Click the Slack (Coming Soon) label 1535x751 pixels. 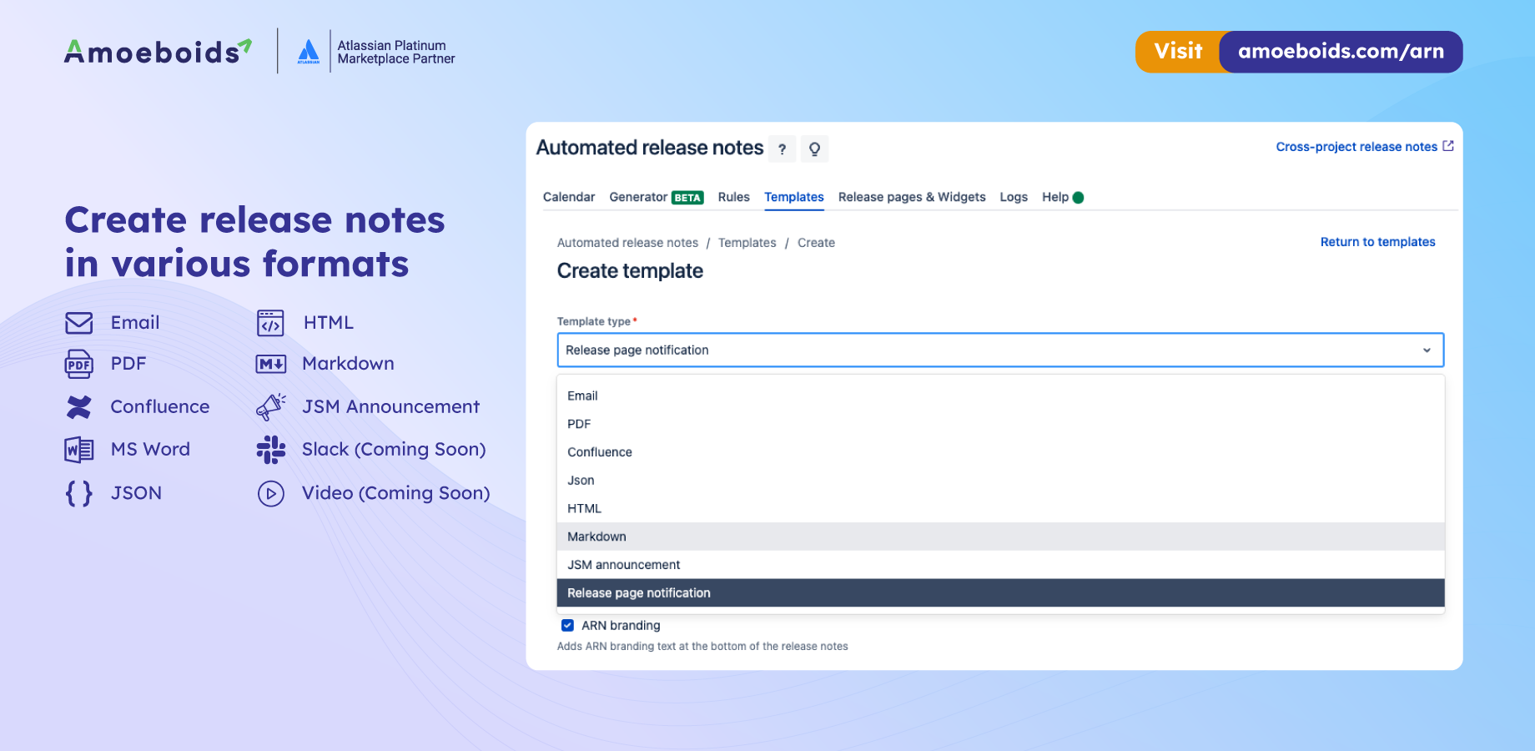pos(394,450)
